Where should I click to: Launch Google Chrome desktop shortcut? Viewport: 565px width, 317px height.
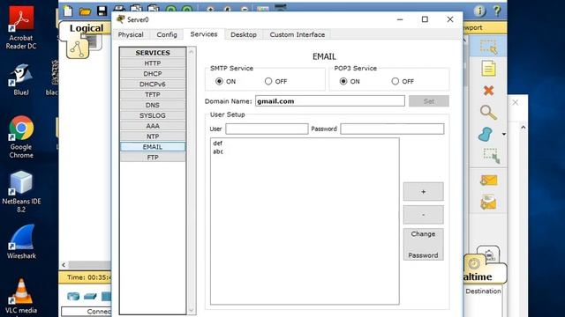[x=21, y=137]
